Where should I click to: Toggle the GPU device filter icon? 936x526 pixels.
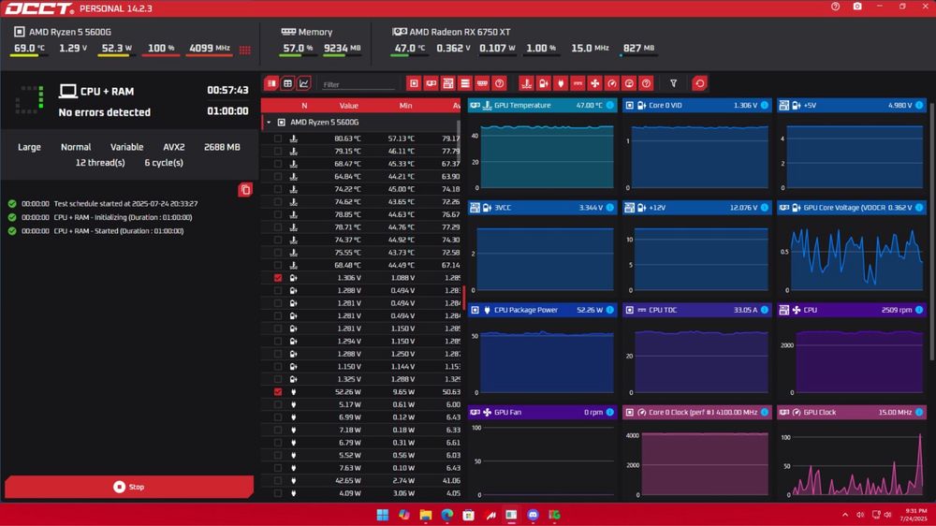pyautogui.click(x=431, y=83)
